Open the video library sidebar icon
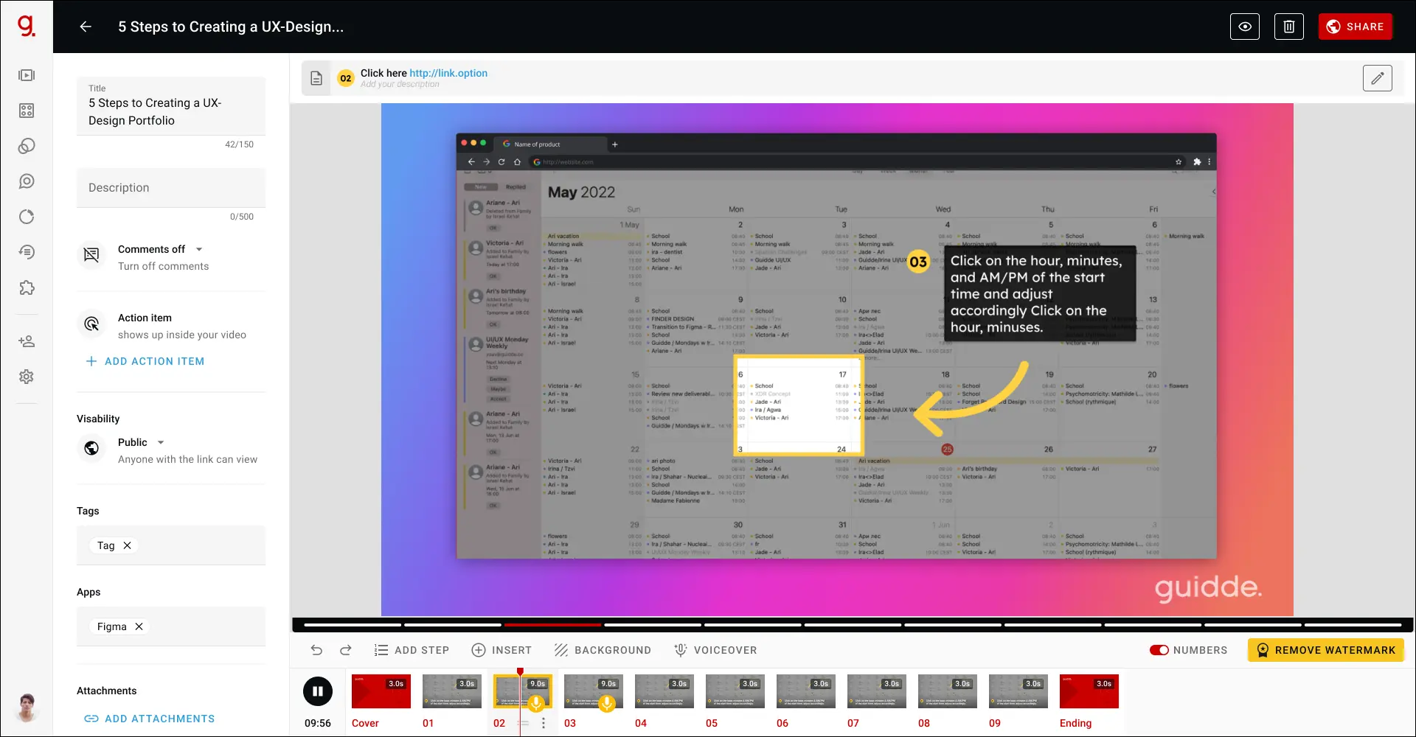This screenshot has width=1416, height=737. tap(27, 75)
